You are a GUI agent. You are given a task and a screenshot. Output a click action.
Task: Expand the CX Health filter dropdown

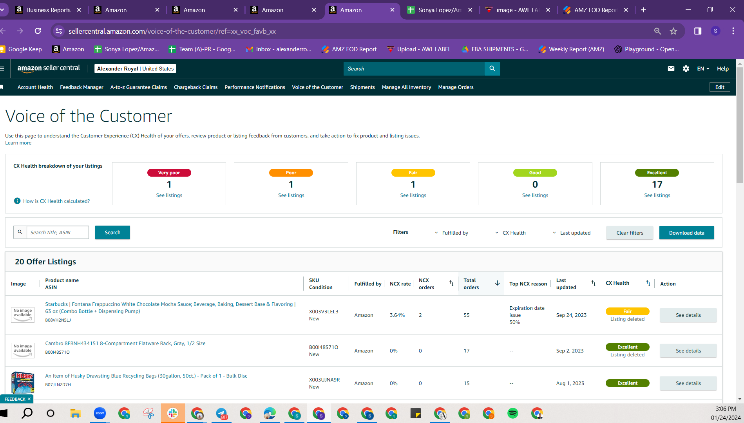(x=510, y=233)
